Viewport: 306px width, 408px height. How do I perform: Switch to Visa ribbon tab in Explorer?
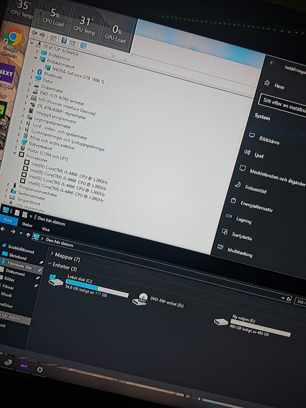[46, 229]
